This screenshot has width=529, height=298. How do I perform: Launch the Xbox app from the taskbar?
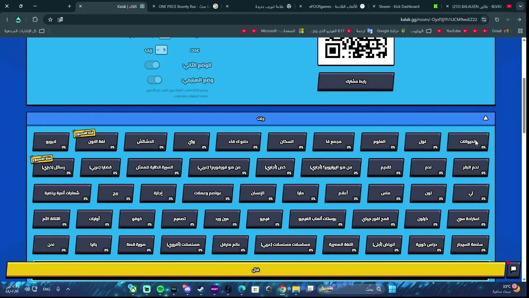point(133,289)
